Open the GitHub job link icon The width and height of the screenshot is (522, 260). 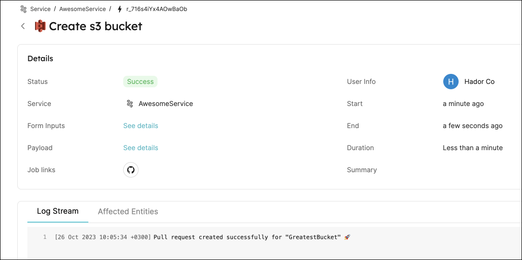click(x=131, y=170)
